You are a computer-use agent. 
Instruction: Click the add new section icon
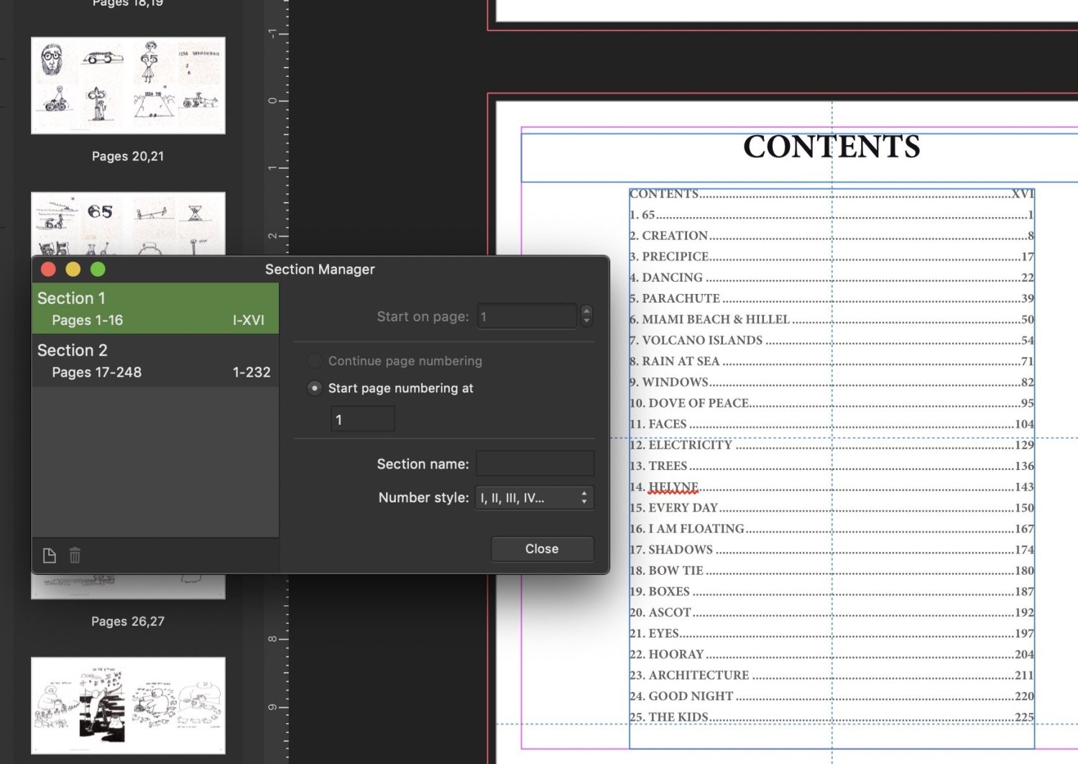(x=50, y=556)
